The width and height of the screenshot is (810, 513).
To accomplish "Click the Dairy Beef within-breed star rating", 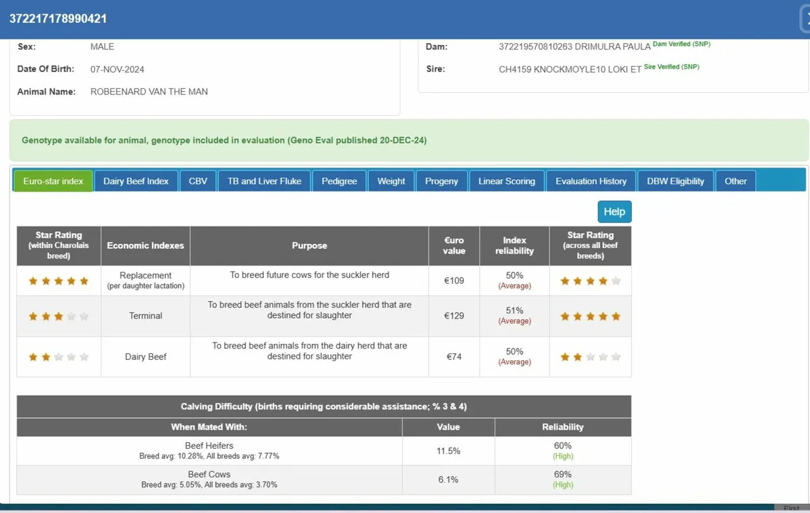I will click(59, 357).
